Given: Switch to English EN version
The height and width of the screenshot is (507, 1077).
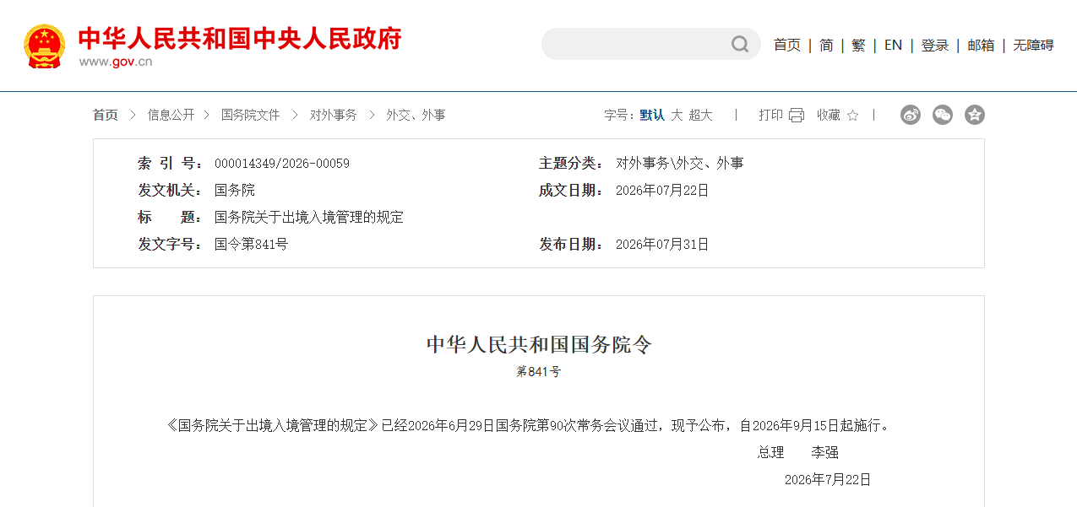Looking at the screenshot, I should (893, 46).
